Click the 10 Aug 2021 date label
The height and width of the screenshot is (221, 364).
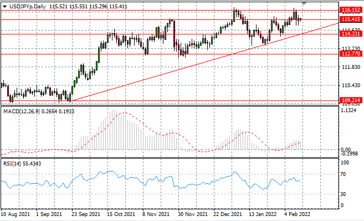point(16,214)
